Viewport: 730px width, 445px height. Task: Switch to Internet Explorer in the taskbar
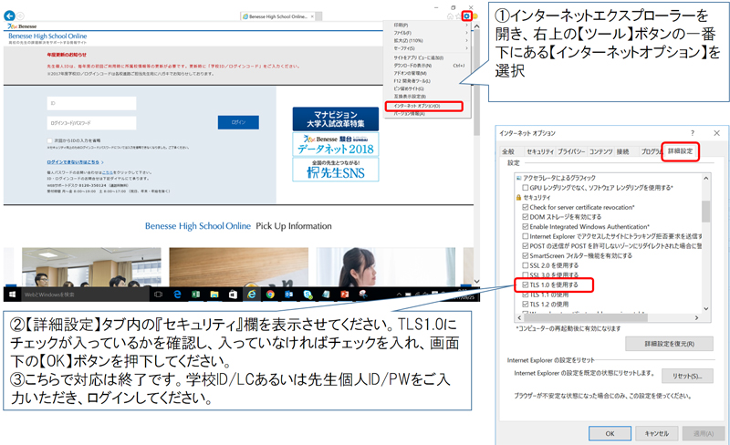pos(252,295)
